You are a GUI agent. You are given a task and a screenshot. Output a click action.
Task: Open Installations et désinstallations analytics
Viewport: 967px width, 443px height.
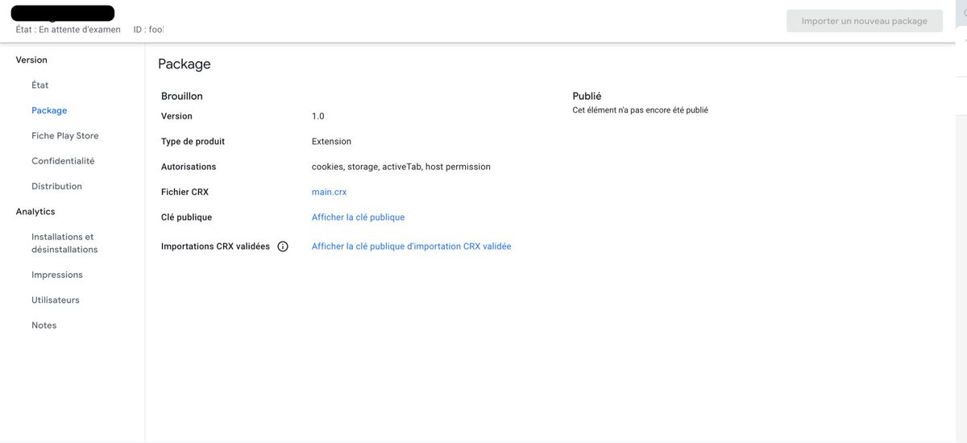click(64, 243)
